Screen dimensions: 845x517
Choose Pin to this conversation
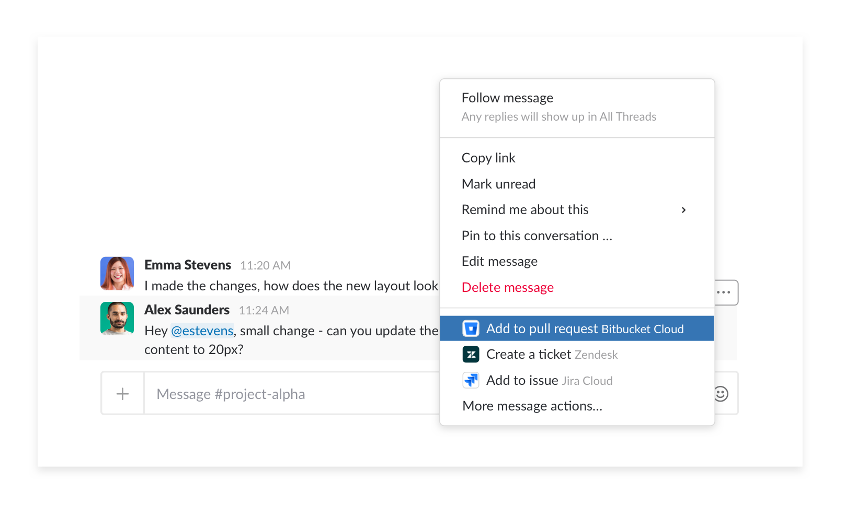pyautogui.click(x=577, y=236)
